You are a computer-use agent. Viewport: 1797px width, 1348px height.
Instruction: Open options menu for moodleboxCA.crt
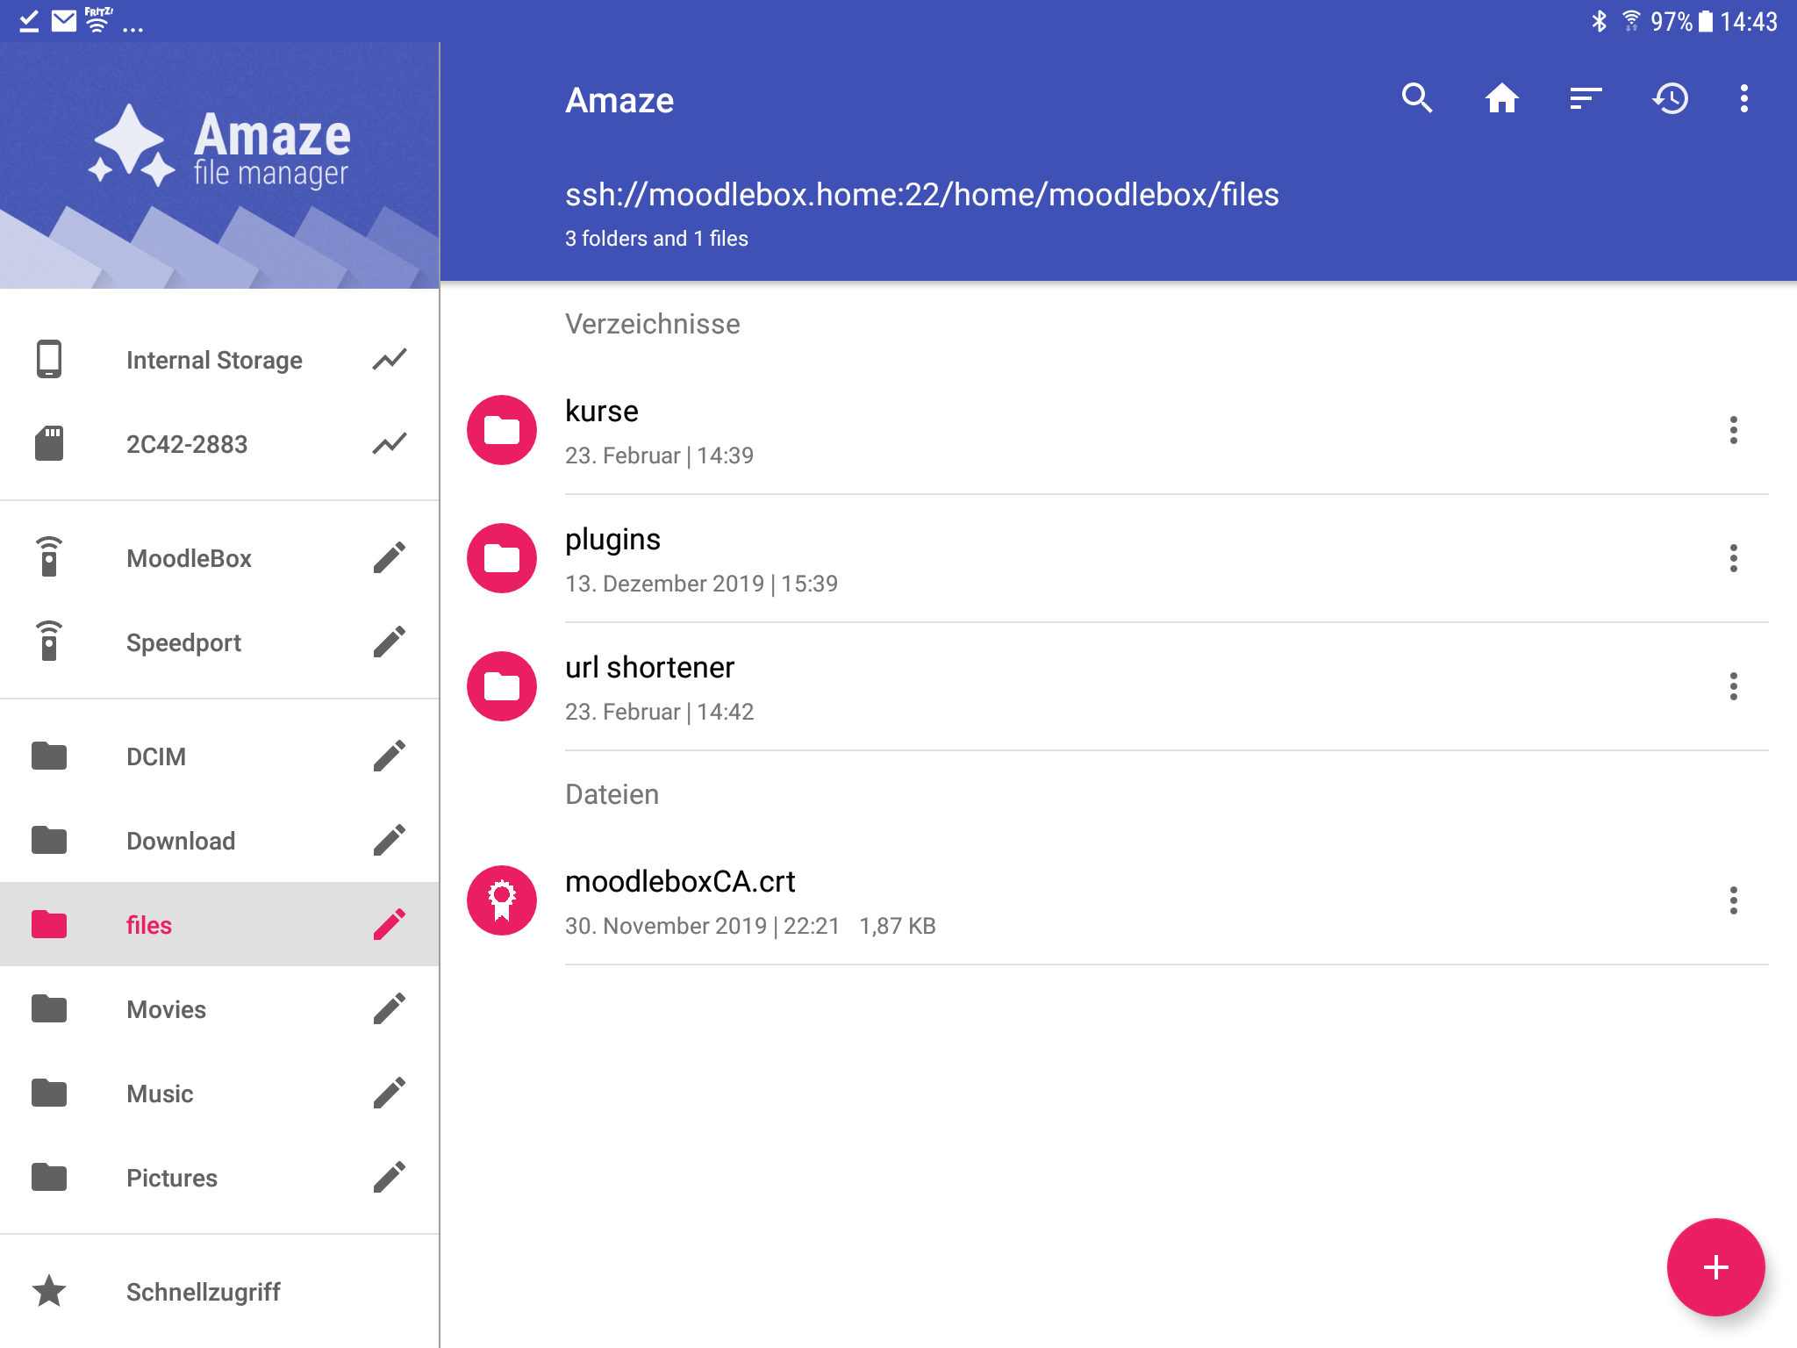coord(1733,900)
